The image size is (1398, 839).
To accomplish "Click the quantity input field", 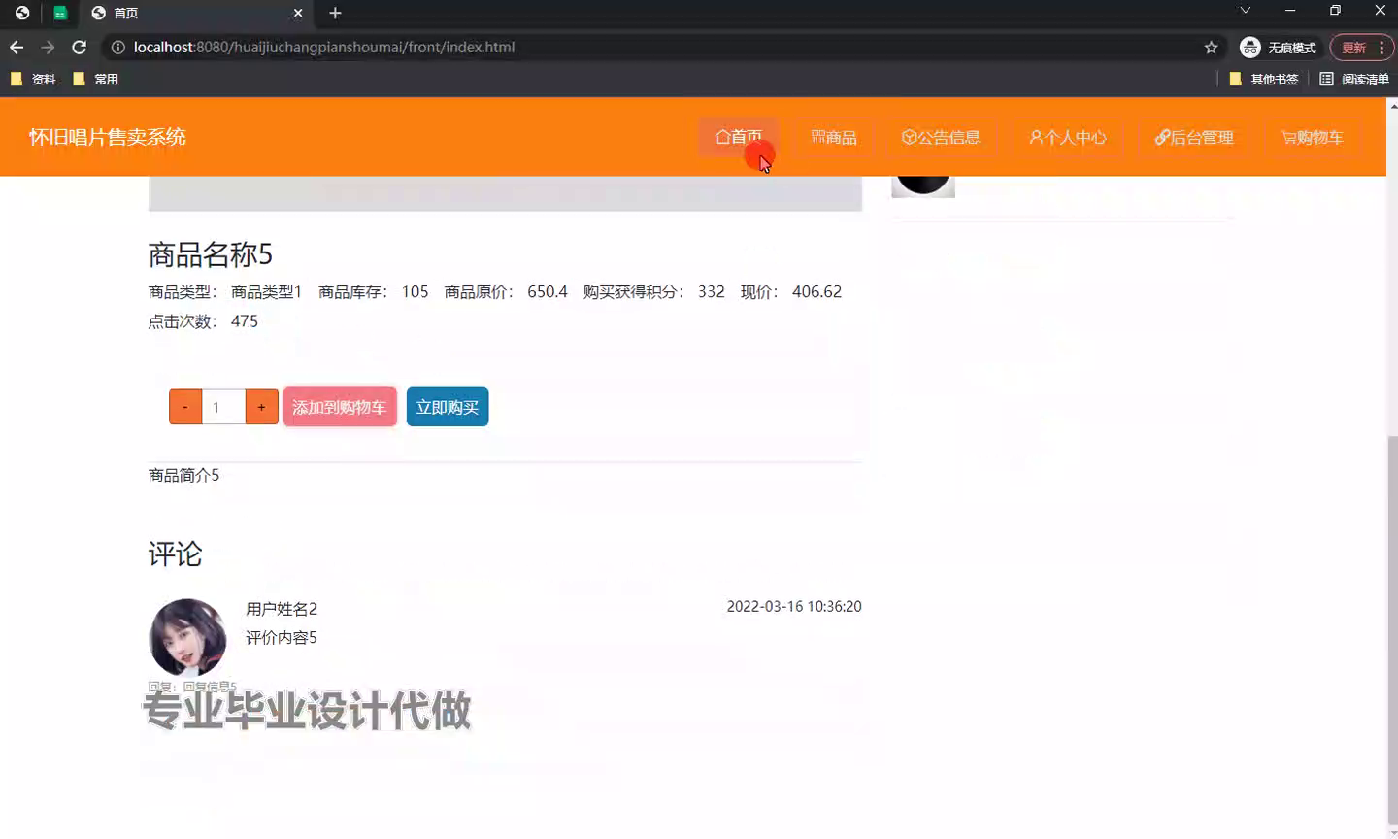I will pos(223,407).
